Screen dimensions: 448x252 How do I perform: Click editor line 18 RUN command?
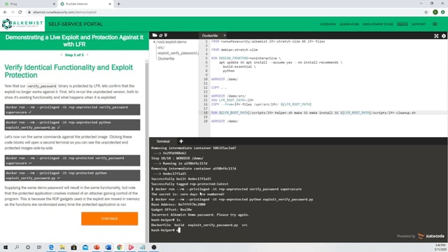pyautogui.click(x=314, y=113)
